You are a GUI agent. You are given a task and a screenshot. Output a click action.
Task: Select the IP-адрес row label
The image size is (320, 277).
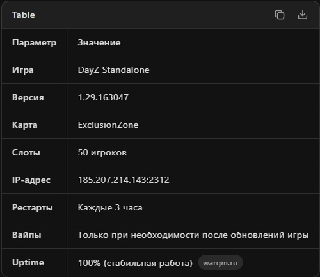pyautogui.click(x=31, y=180)
